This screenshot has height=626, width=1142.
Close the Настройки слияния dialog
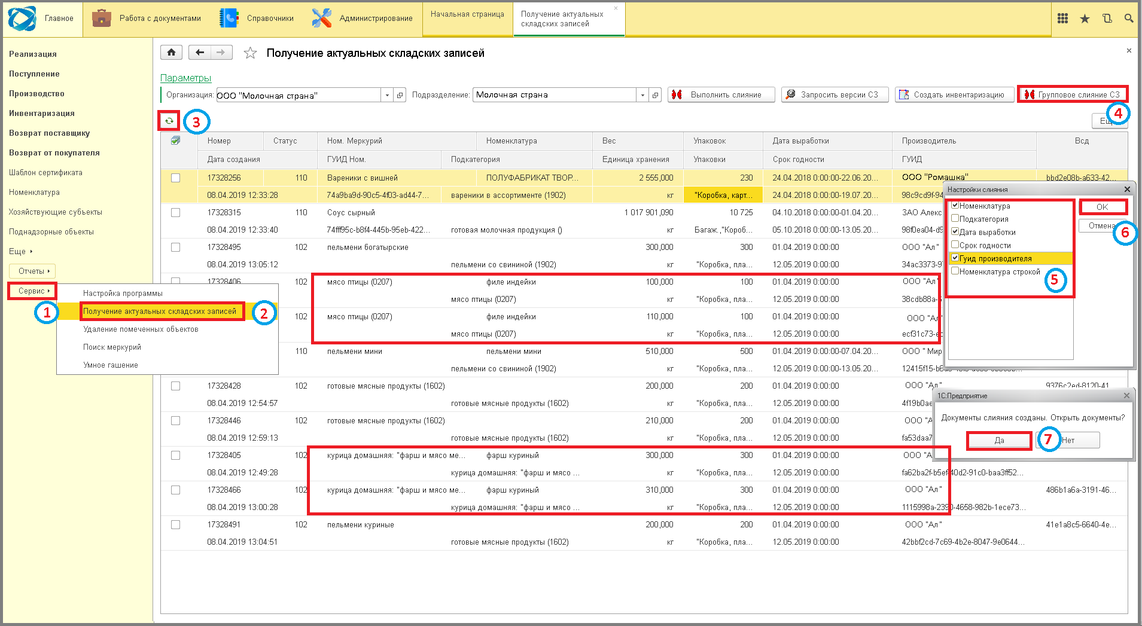[x=1127, y=190]
